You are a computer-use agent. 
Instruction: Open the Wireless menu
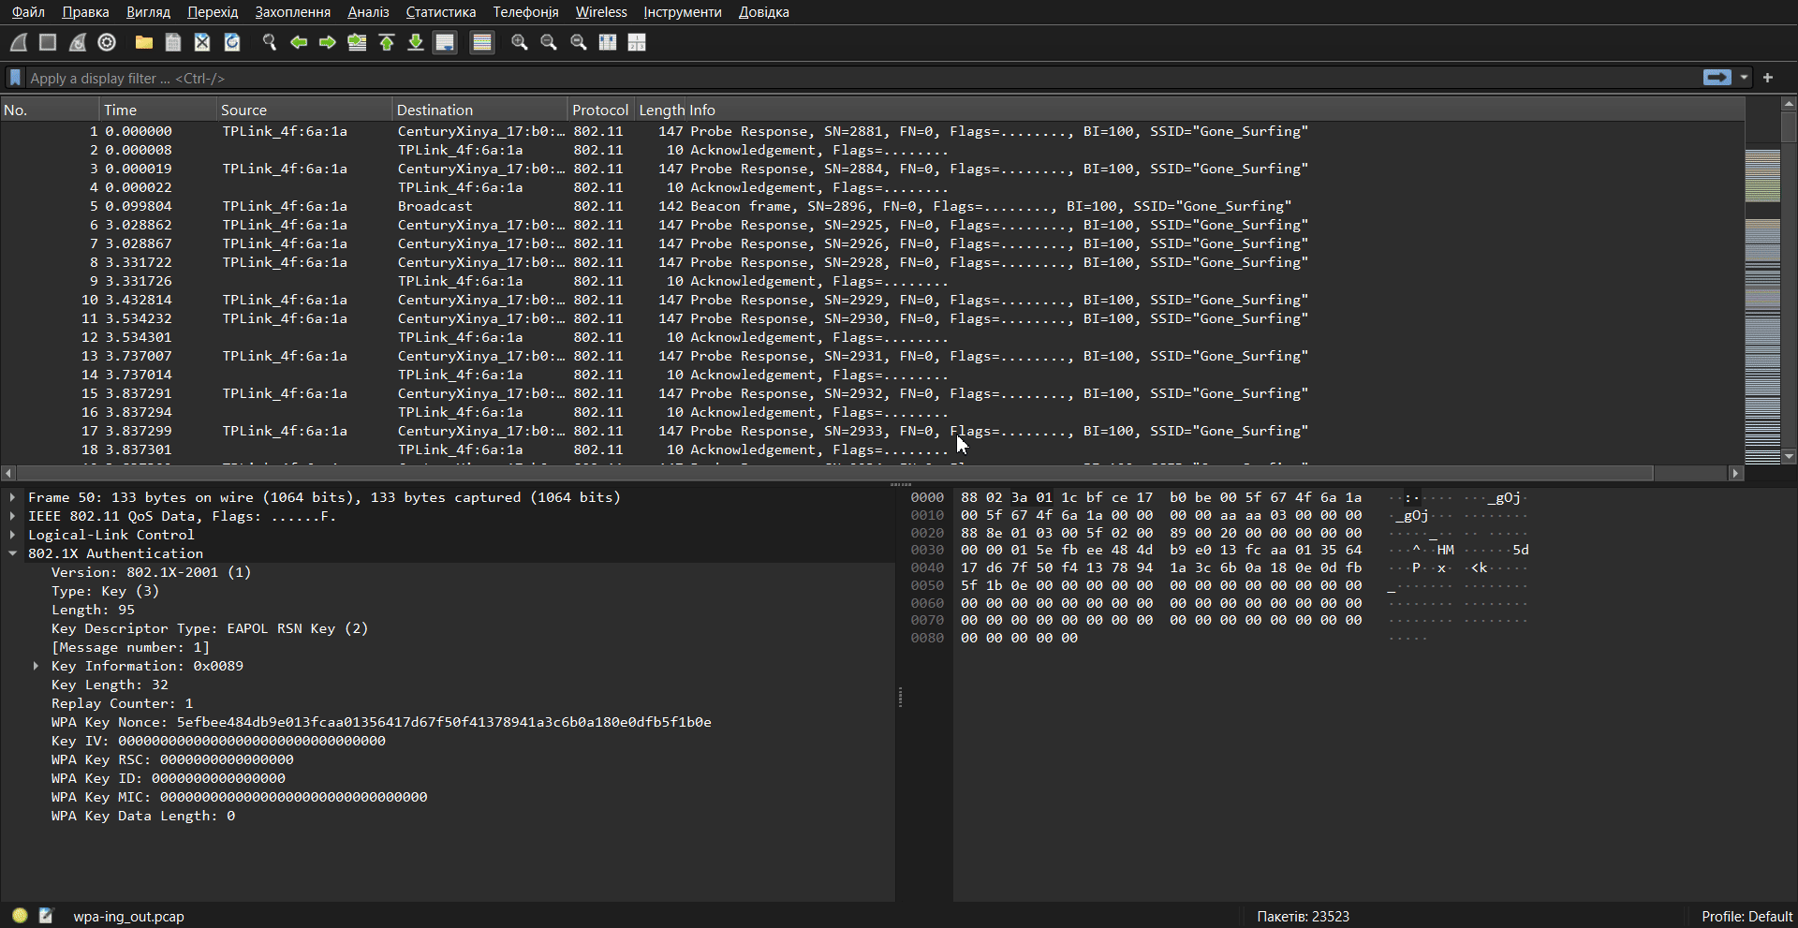[x=600, y=12]
